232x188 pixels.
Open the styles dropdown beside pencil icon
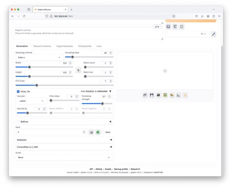point(187,34)
